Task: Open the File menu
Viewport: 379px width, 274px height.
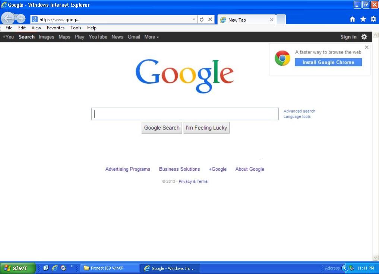Action: 9,28
